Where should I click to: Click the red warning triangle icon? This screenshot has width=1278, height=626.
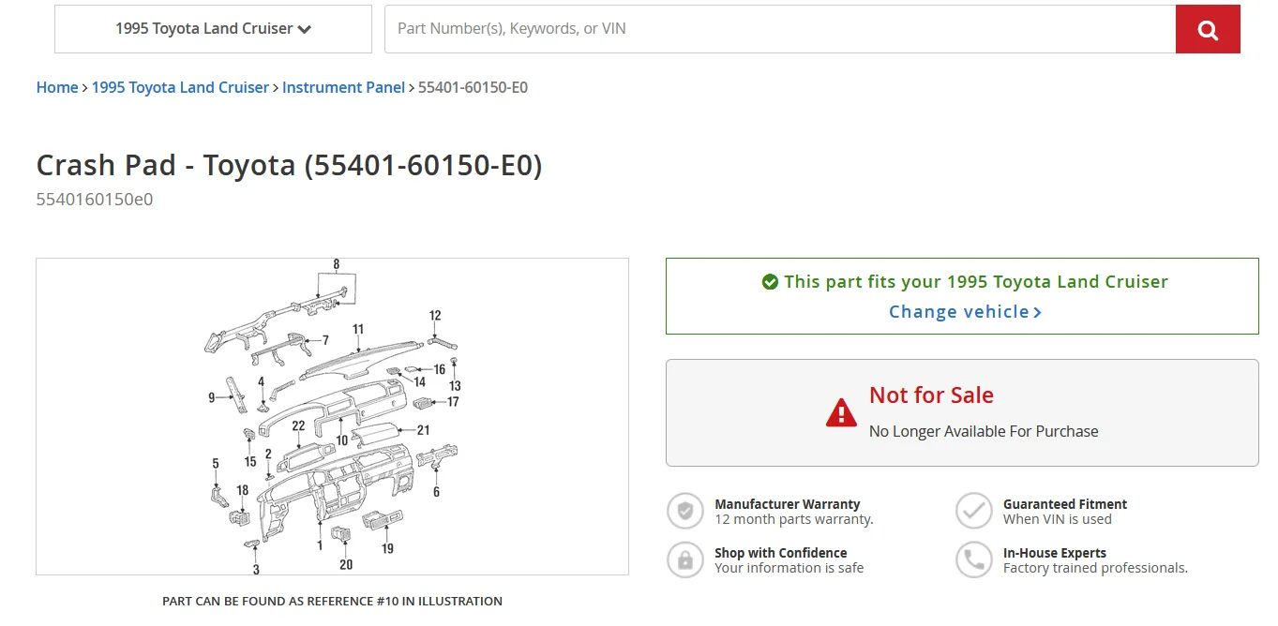click(x=841, y=412)
